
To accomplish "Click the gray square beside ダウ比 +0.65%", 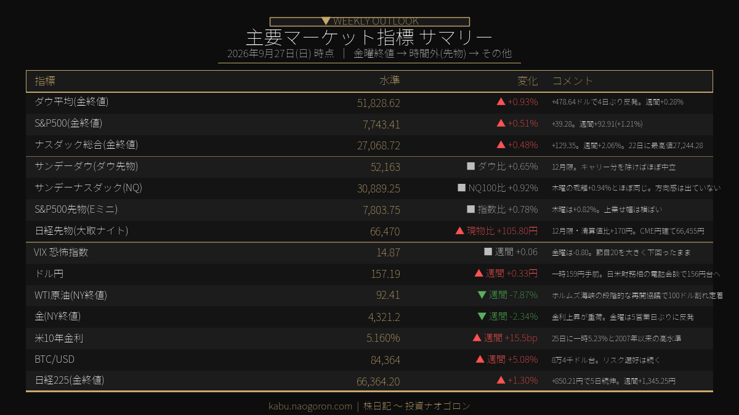I will pos(471,166).
